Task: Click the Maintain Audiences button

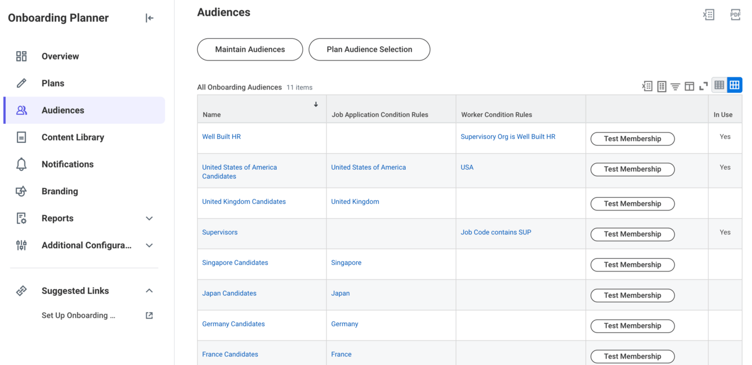Action: click(x=250, y=49)
